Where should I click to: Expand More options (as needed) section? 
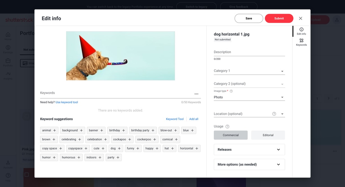(249, 164)
